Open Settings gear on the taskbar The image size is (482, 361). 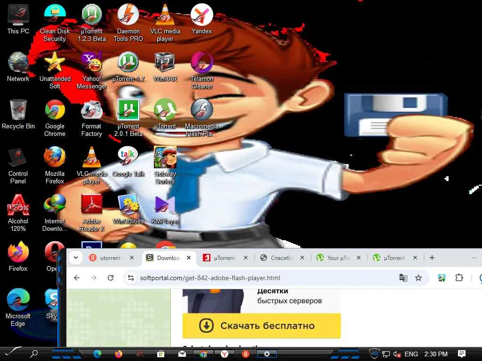tap(267, 354)
